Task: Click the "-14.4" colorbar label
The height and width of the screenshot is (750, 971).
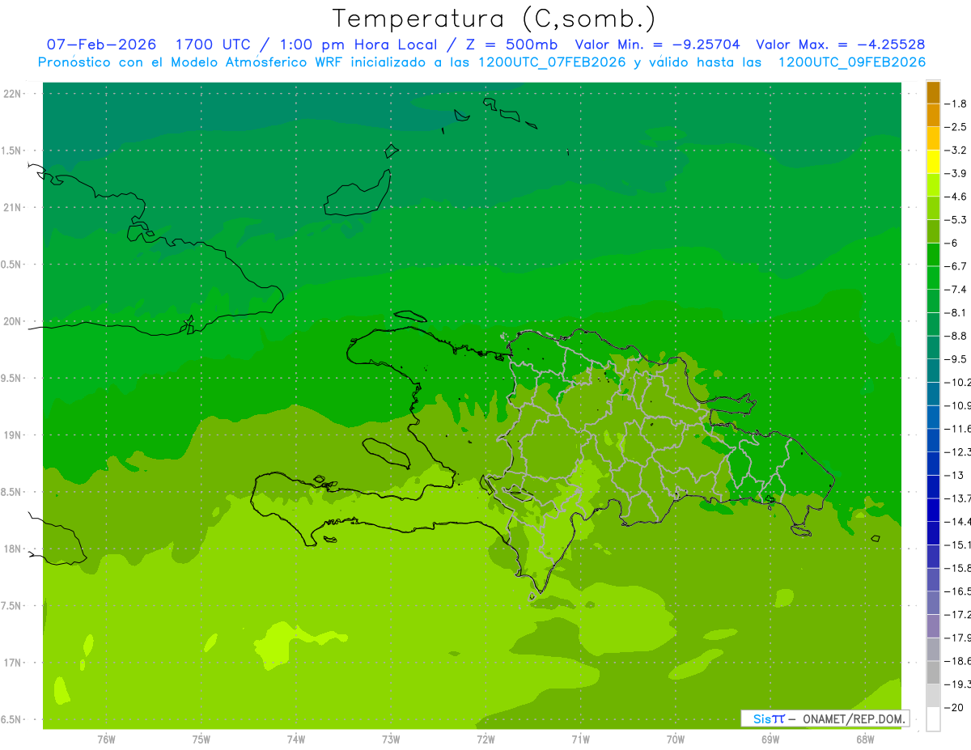Action: click(x=958, y=522)
